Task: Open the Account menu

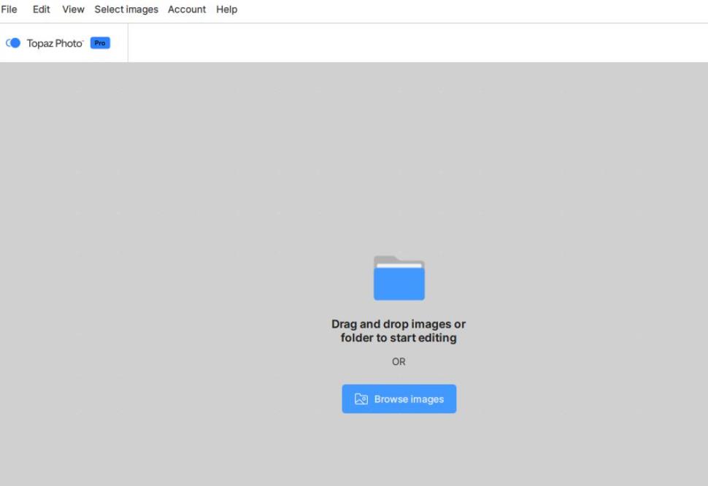Action: tap(187, 9)
